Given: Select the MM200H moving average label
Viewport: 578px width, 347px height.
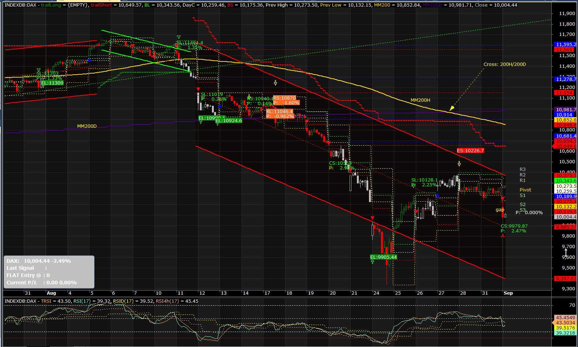Looking at the screenshot, I should [420, 100].
